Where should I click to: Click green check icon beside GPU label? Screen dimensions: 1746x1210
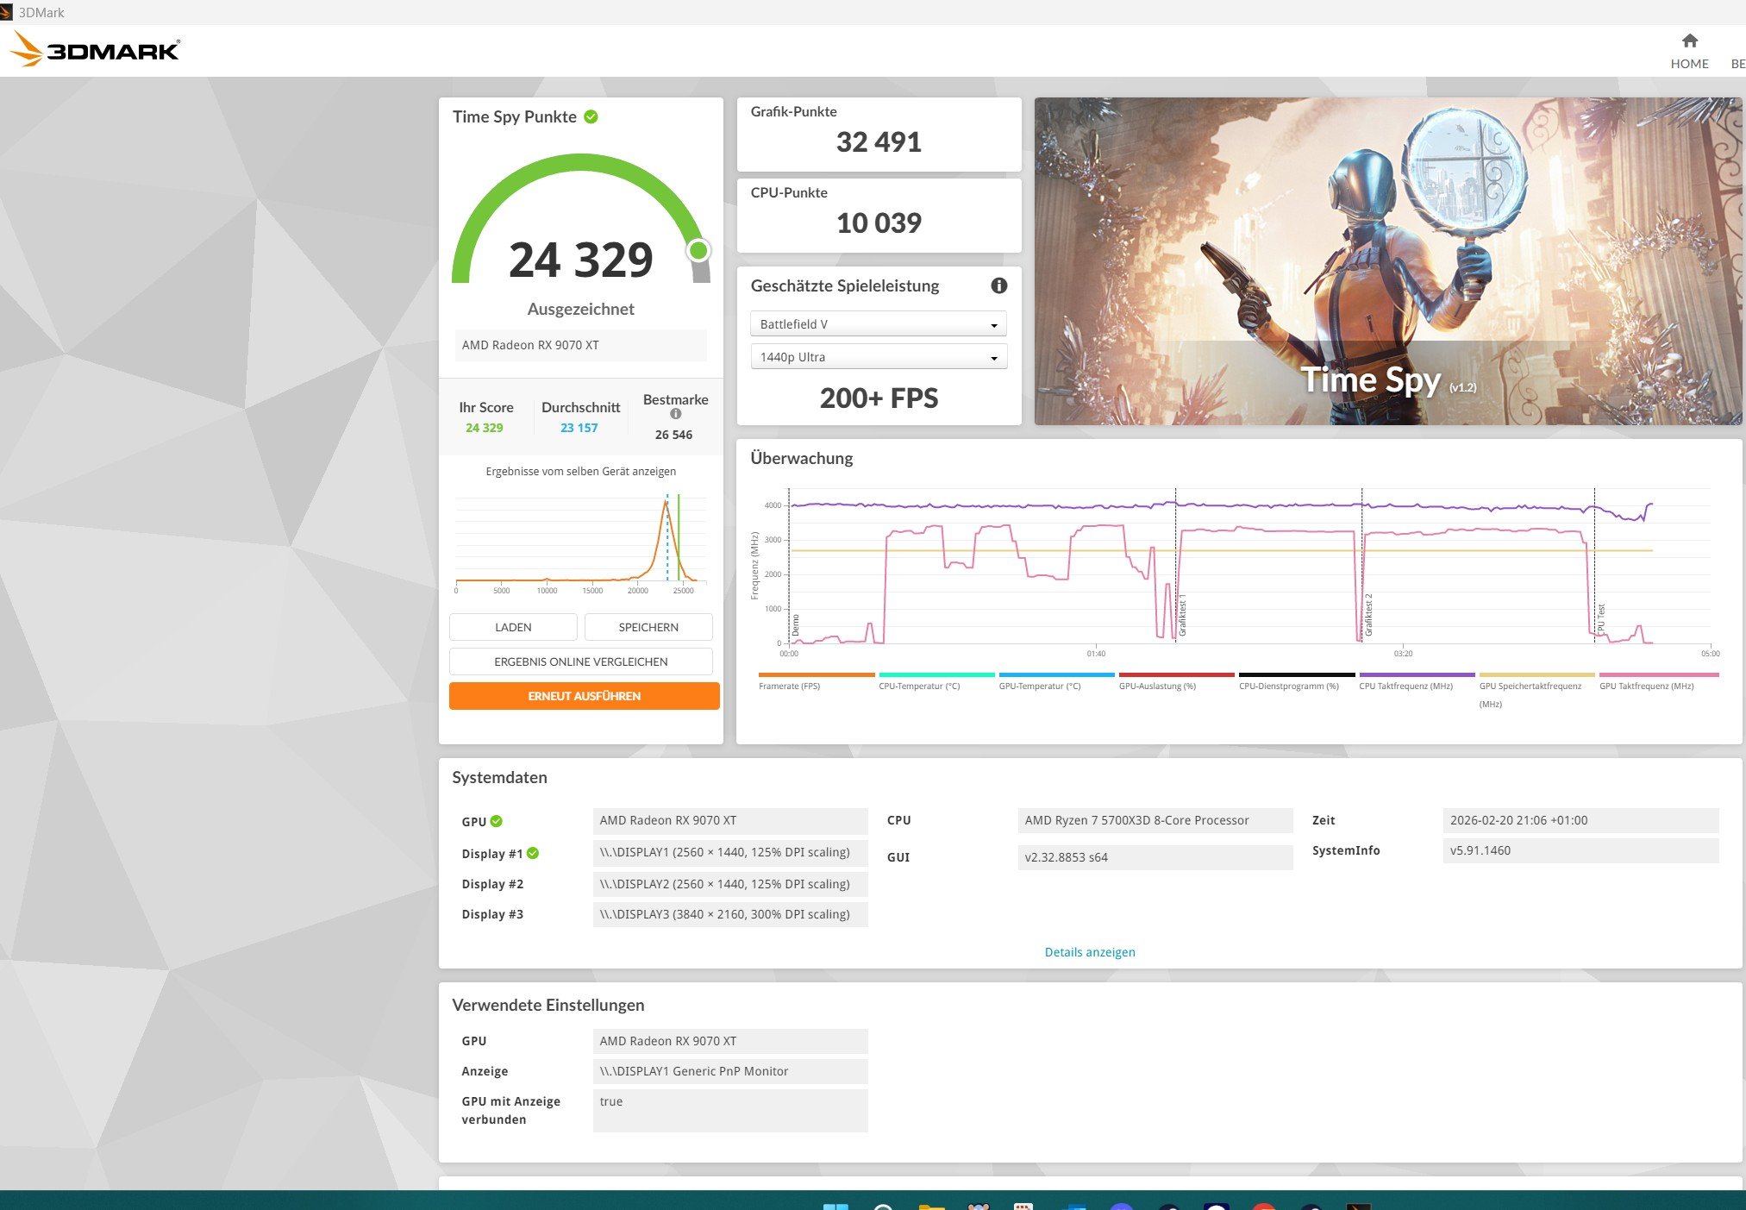click(x=497, y=821)
